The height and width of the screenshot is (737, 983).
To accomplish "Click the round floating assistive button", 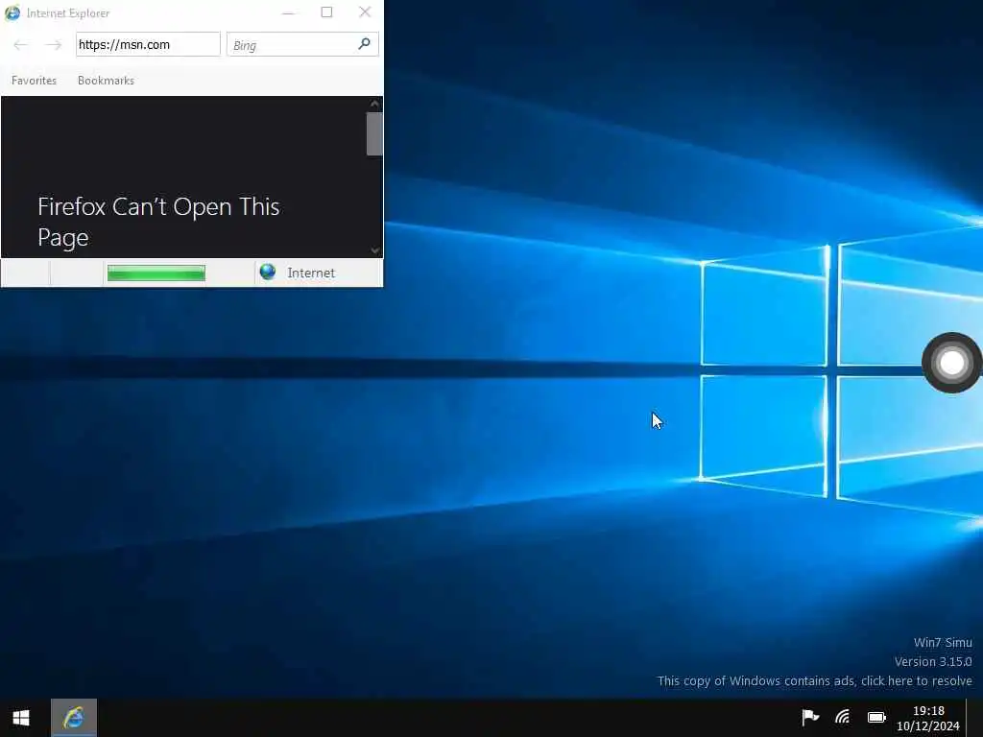I will click(951, 363).
